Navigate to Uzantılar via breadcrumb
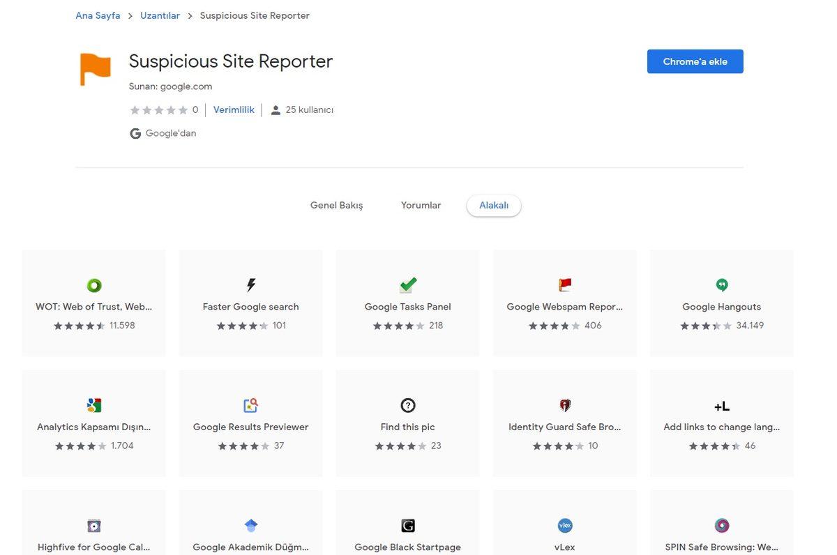 (x=160, y=15)
